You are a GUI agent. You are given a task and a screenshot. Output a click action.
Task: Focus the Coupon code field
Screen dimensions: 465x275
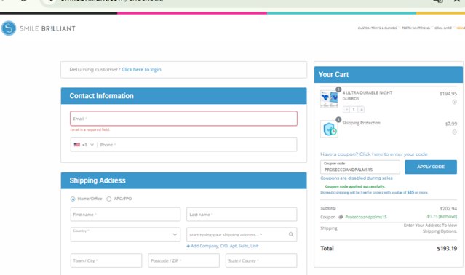pos(360,167)
